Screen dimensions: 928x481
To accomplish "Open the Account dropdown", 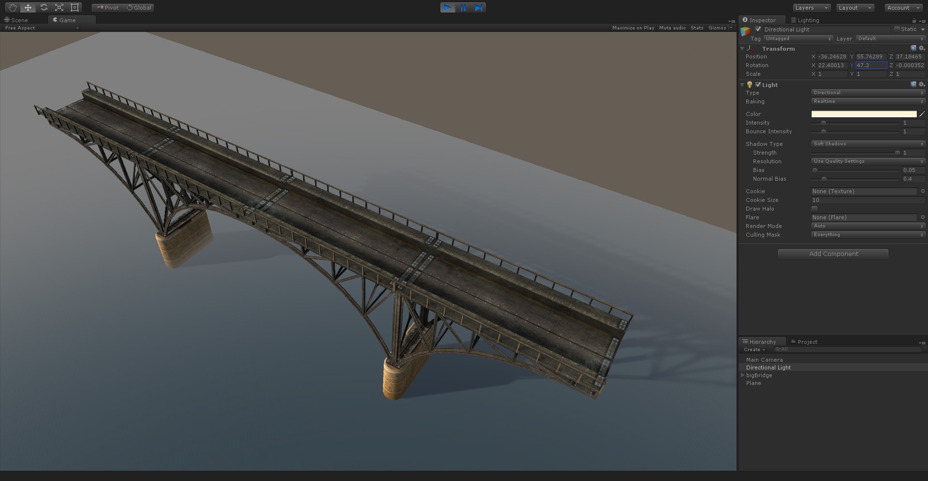I will (904, 8).
